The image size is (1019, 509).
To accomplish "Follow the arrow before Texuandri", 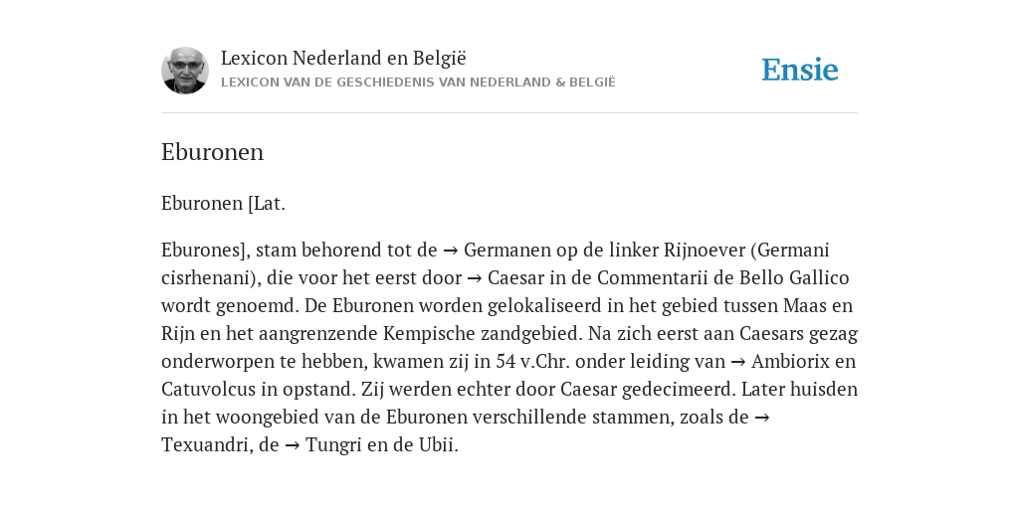I will [762, 417].
